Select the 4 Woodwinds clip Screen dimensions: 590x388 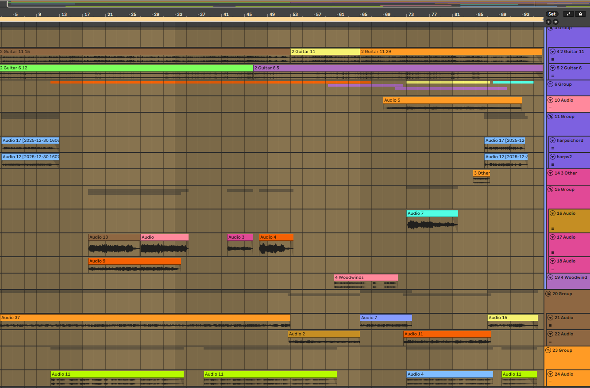click(x=366, y=278)
